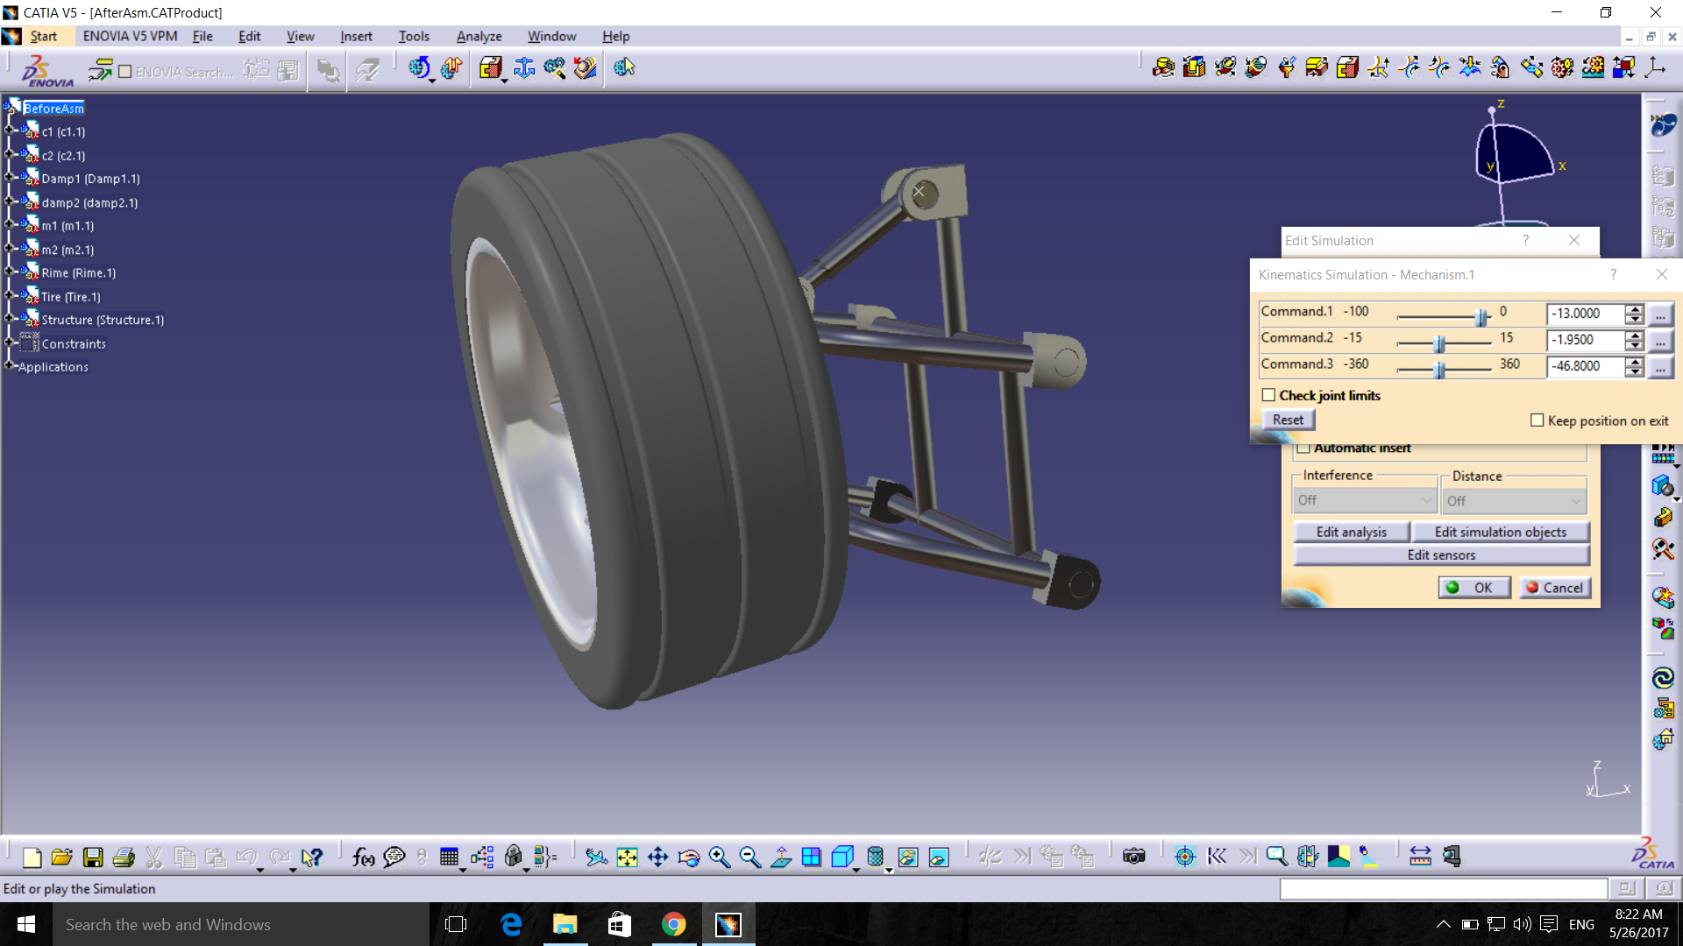Click the Command.1 value input field
Screen dimensions: 1683x946
[x=1587, y=314]
